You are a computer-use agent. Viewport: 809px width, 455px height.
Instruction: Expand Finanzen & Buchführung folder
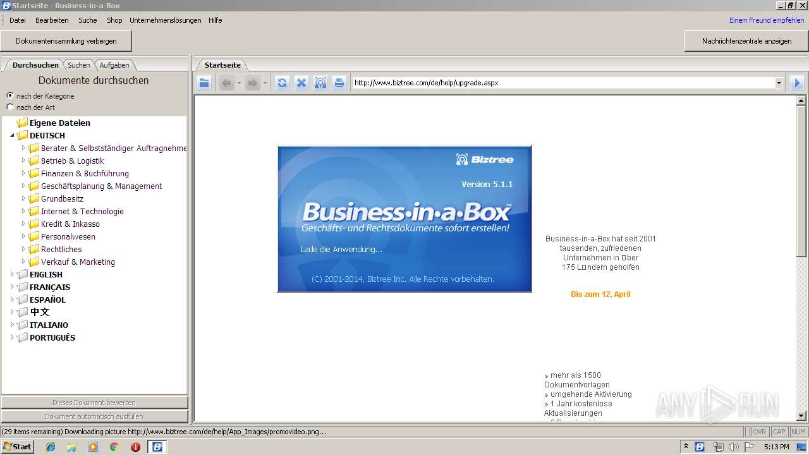pyautogui.click(x=23, y=173)
